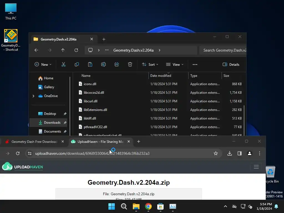Bookmark this page with the star icon

[216, 154]
